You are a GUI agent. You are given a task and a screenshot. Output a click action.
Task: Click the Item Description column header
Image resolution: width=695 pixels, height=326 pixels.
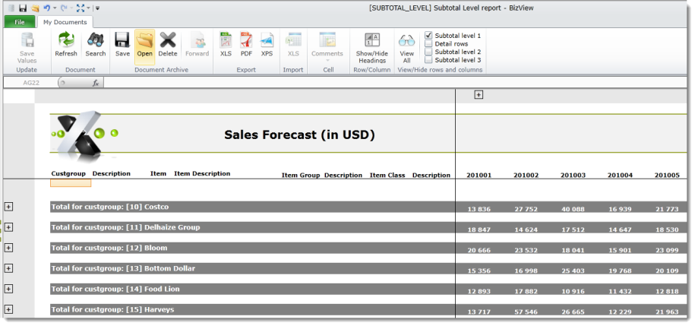click(202, 173)
